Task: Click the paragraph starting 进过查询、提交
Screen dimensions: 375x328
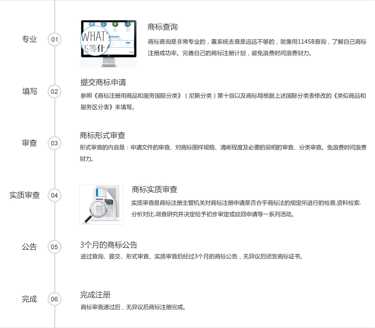Action: click(192, 256)
